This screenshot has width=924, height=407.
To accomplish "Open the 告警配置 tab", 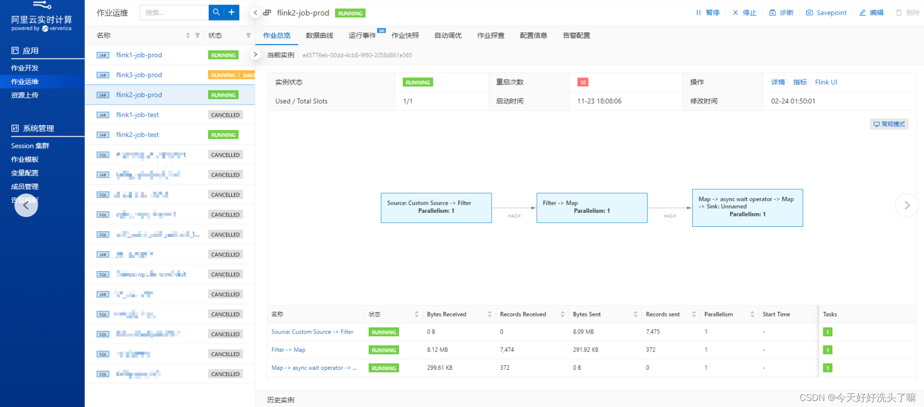I will (x=576, y=35).
